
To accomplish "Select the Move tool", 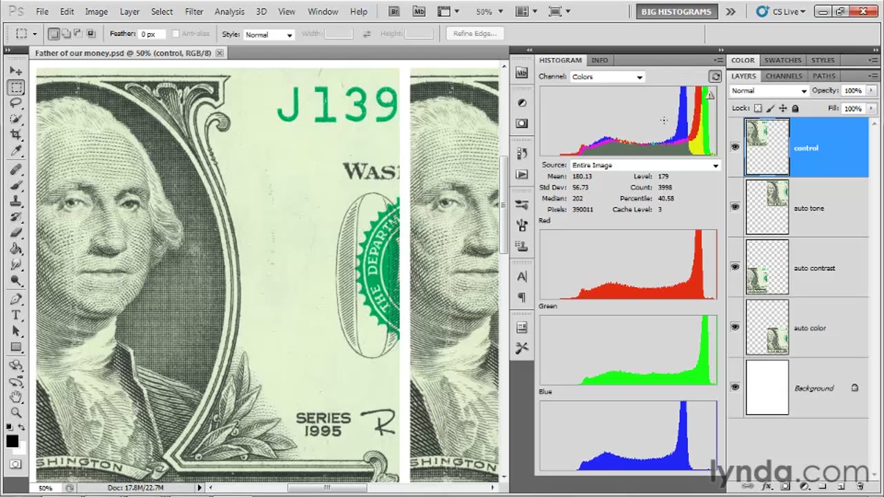I will point(16,72).
